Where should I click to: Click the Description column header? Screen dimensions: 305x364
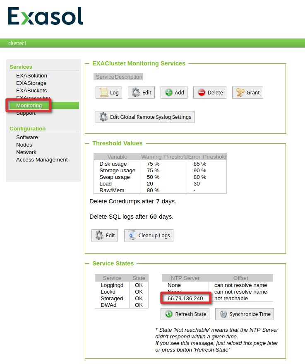point(128,77)
